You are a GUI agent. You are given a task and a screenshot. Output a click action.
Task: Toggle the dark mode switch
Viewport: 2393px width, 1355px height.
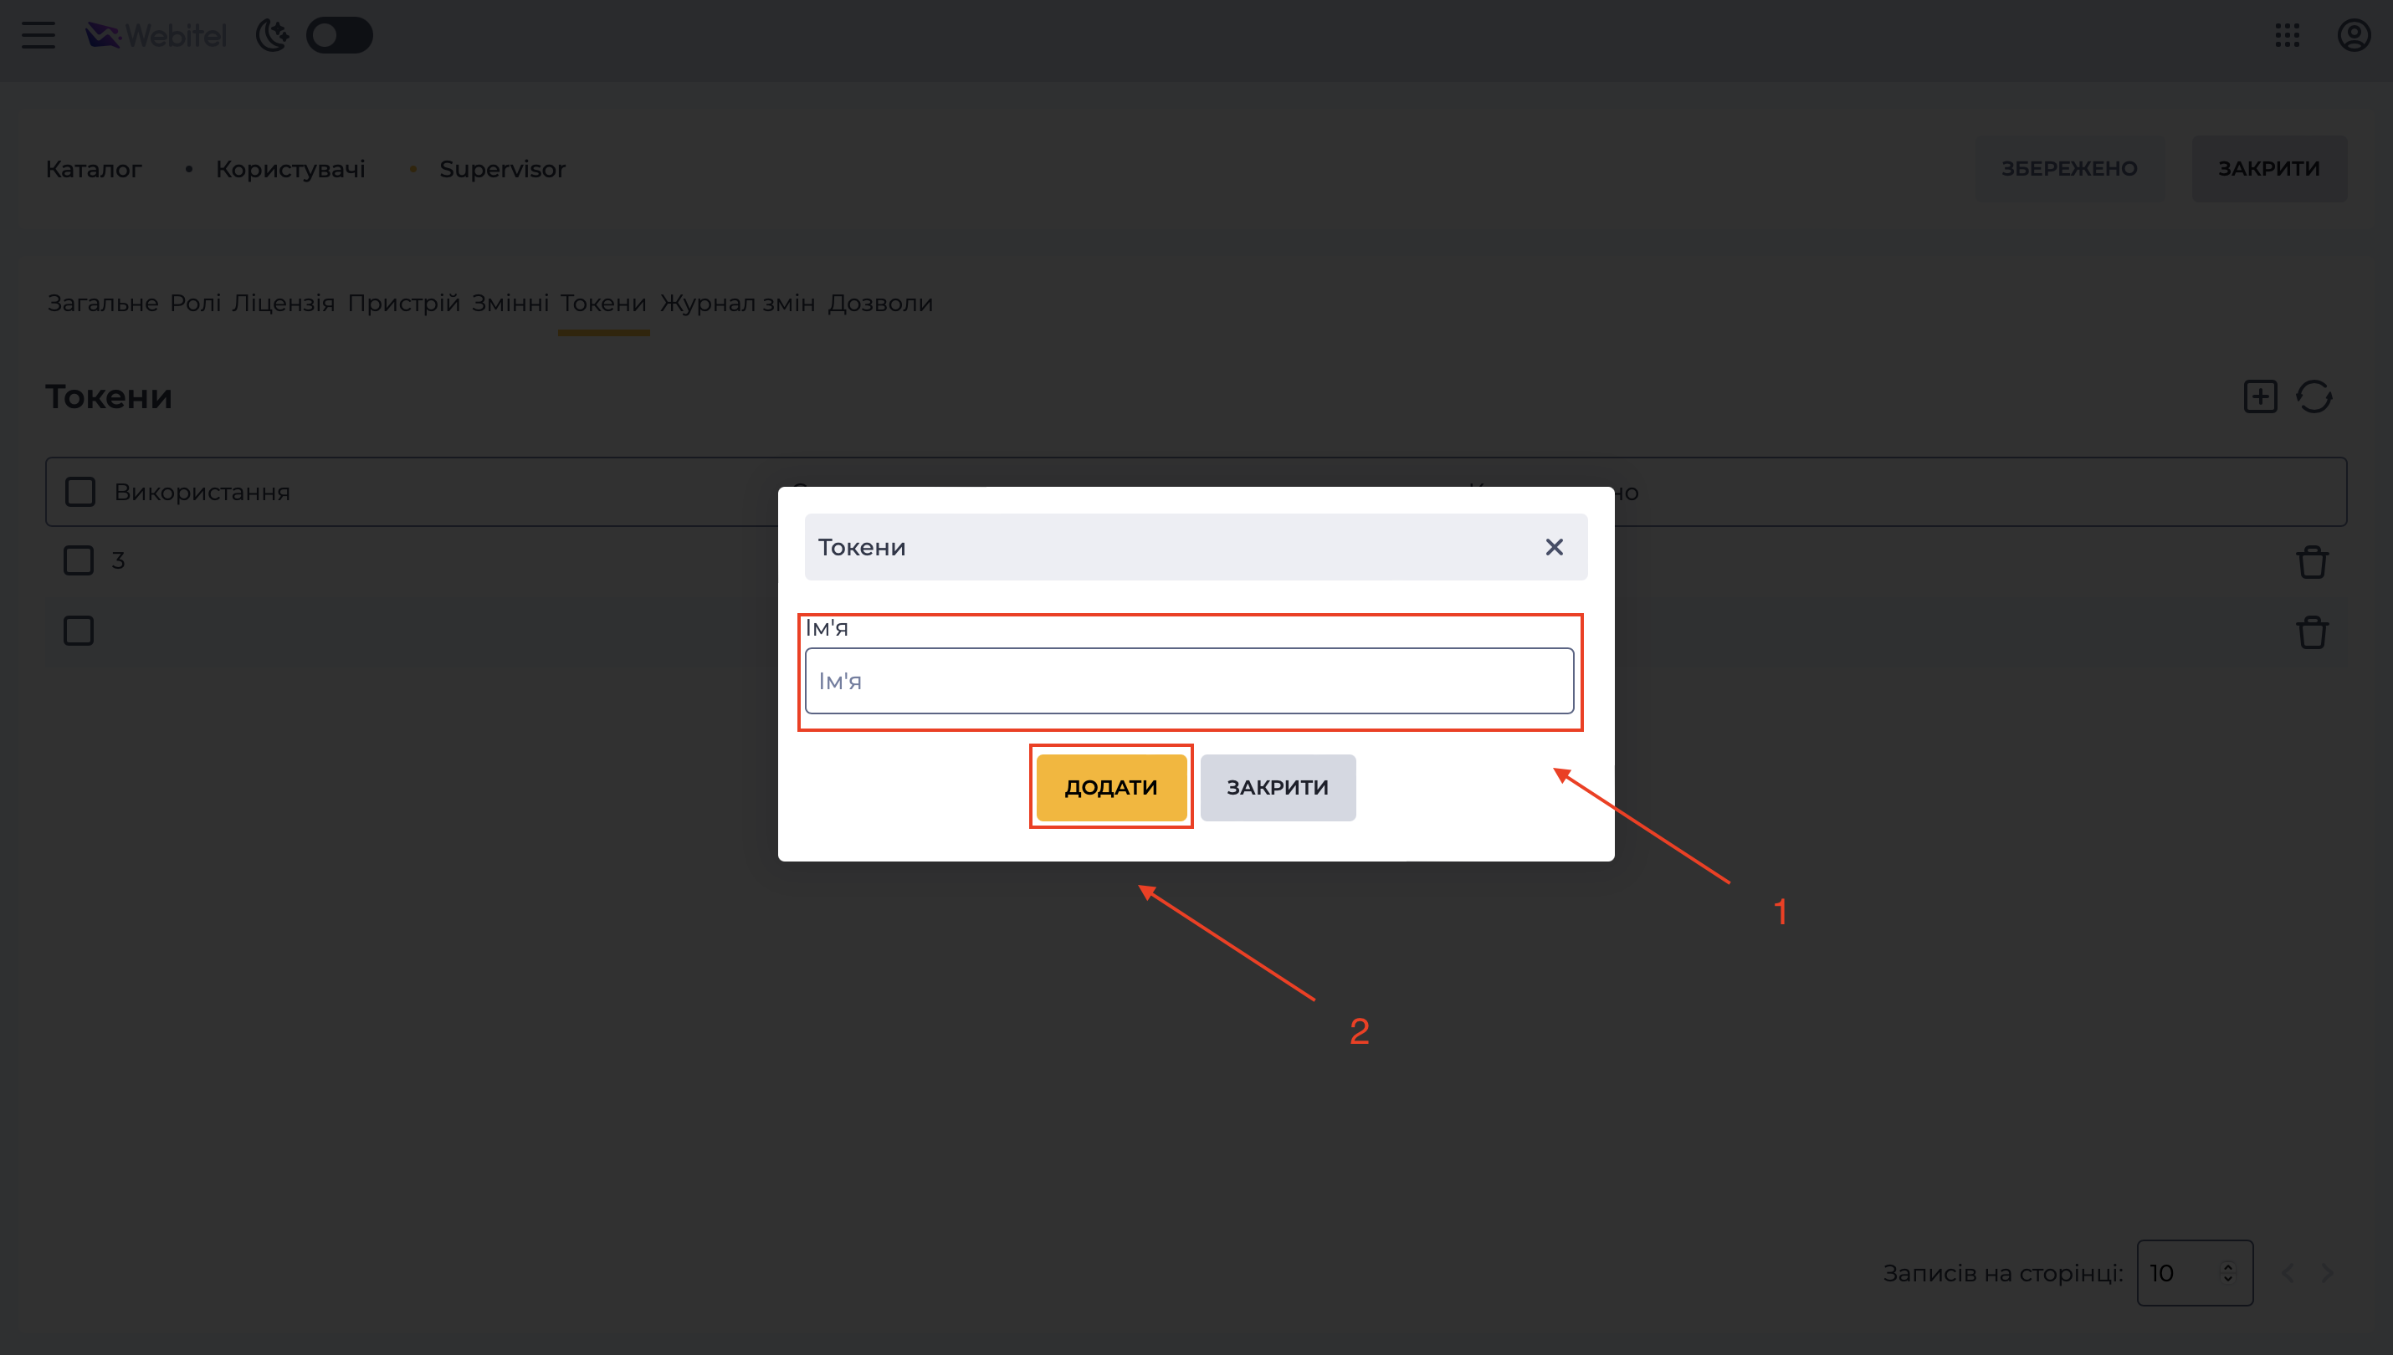click(x=339, y=35)
